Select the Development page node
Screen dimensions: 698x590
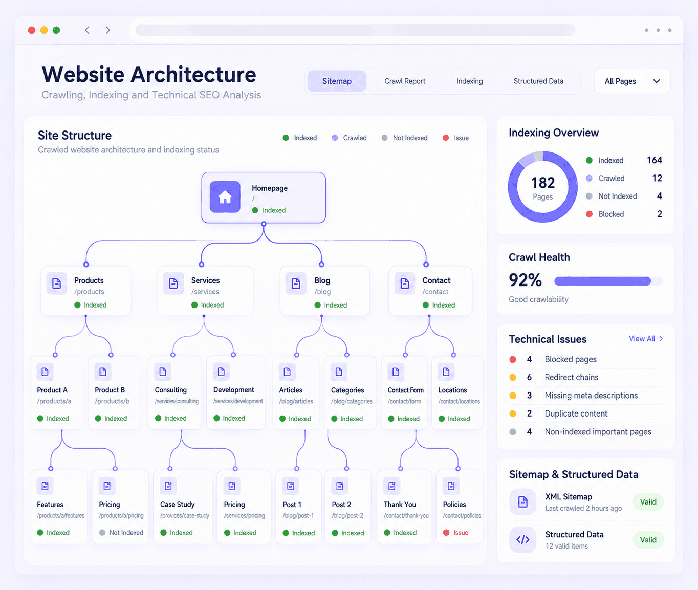click(236, 392)
